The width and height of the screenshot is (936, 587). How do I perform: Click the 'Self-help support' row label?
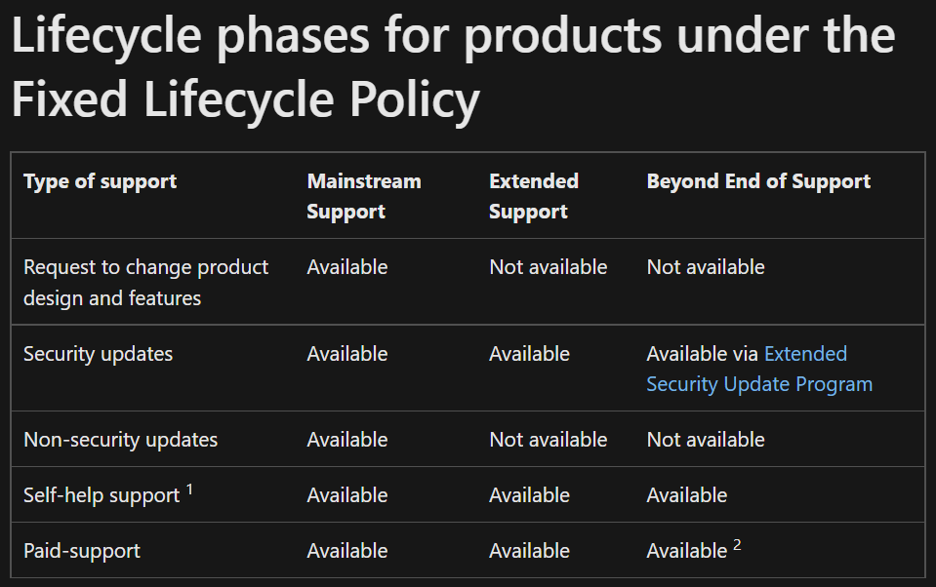(x=102, y=495)
